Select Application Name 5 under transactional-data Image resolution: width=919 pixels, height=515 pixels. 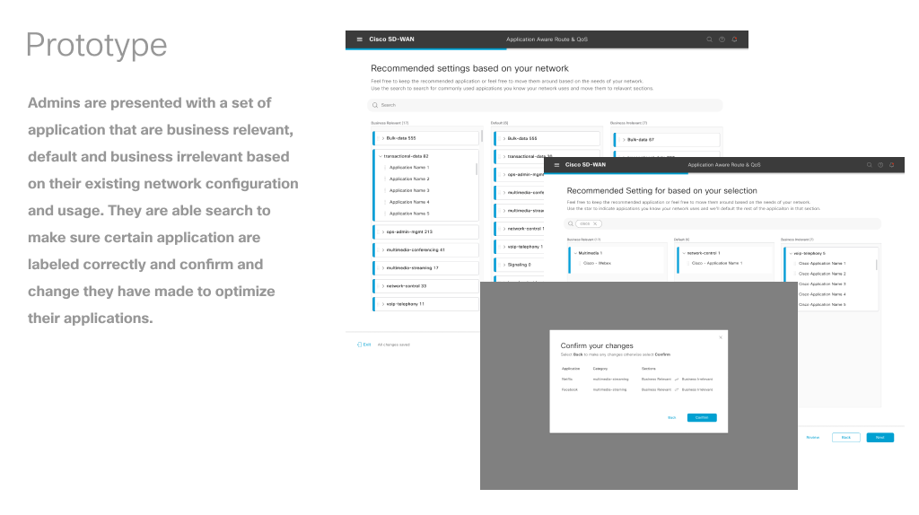pos(409,214)
